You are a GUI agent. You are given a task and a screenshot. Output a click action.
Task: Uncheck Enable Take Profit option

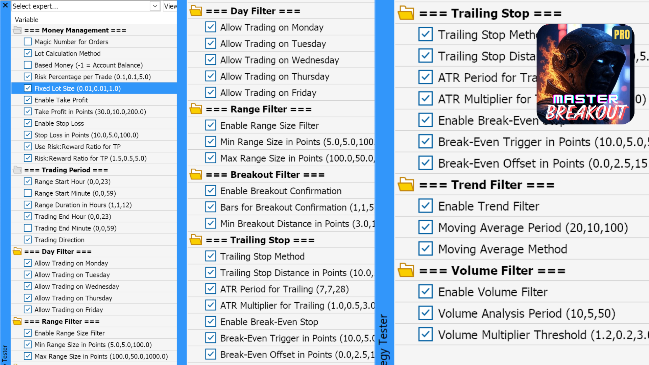(28, 100)
